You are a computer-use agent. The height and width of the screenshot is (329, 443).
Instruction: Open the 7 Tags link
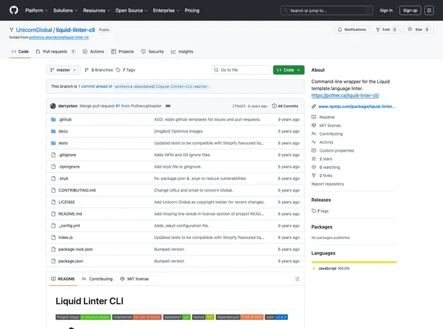pos(126,70)
